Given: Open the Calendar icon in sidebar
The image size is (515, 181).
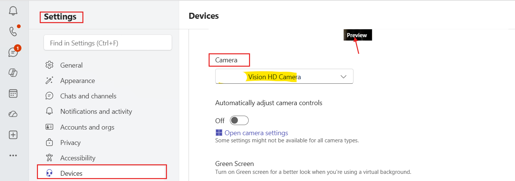Looking at the screenshot, I should pos(13,94).
